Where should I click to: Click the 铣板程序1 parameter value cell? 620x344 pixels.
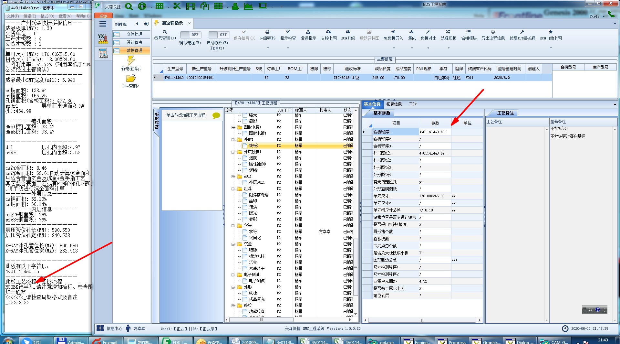click(x=435, y=132)
